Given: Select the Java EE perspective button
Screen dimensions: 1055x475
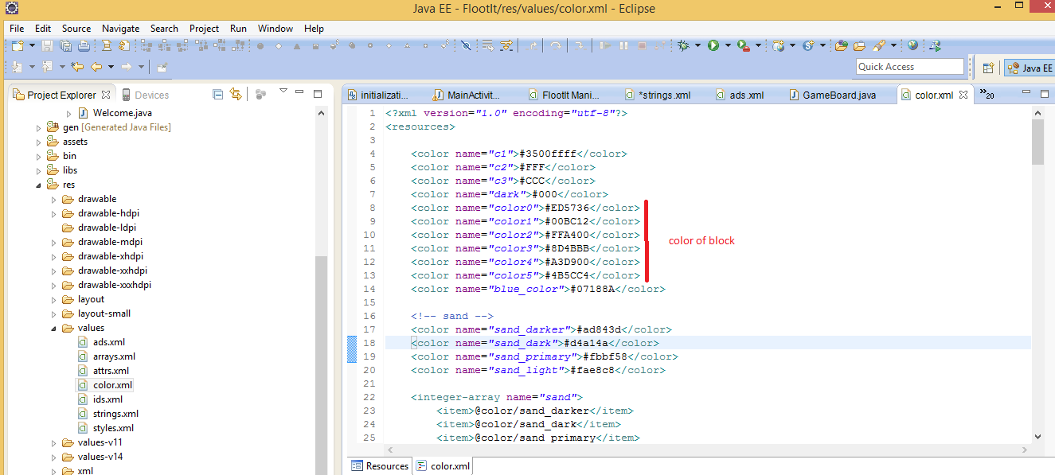Looking at the screenshot, I should point(1029,68).
